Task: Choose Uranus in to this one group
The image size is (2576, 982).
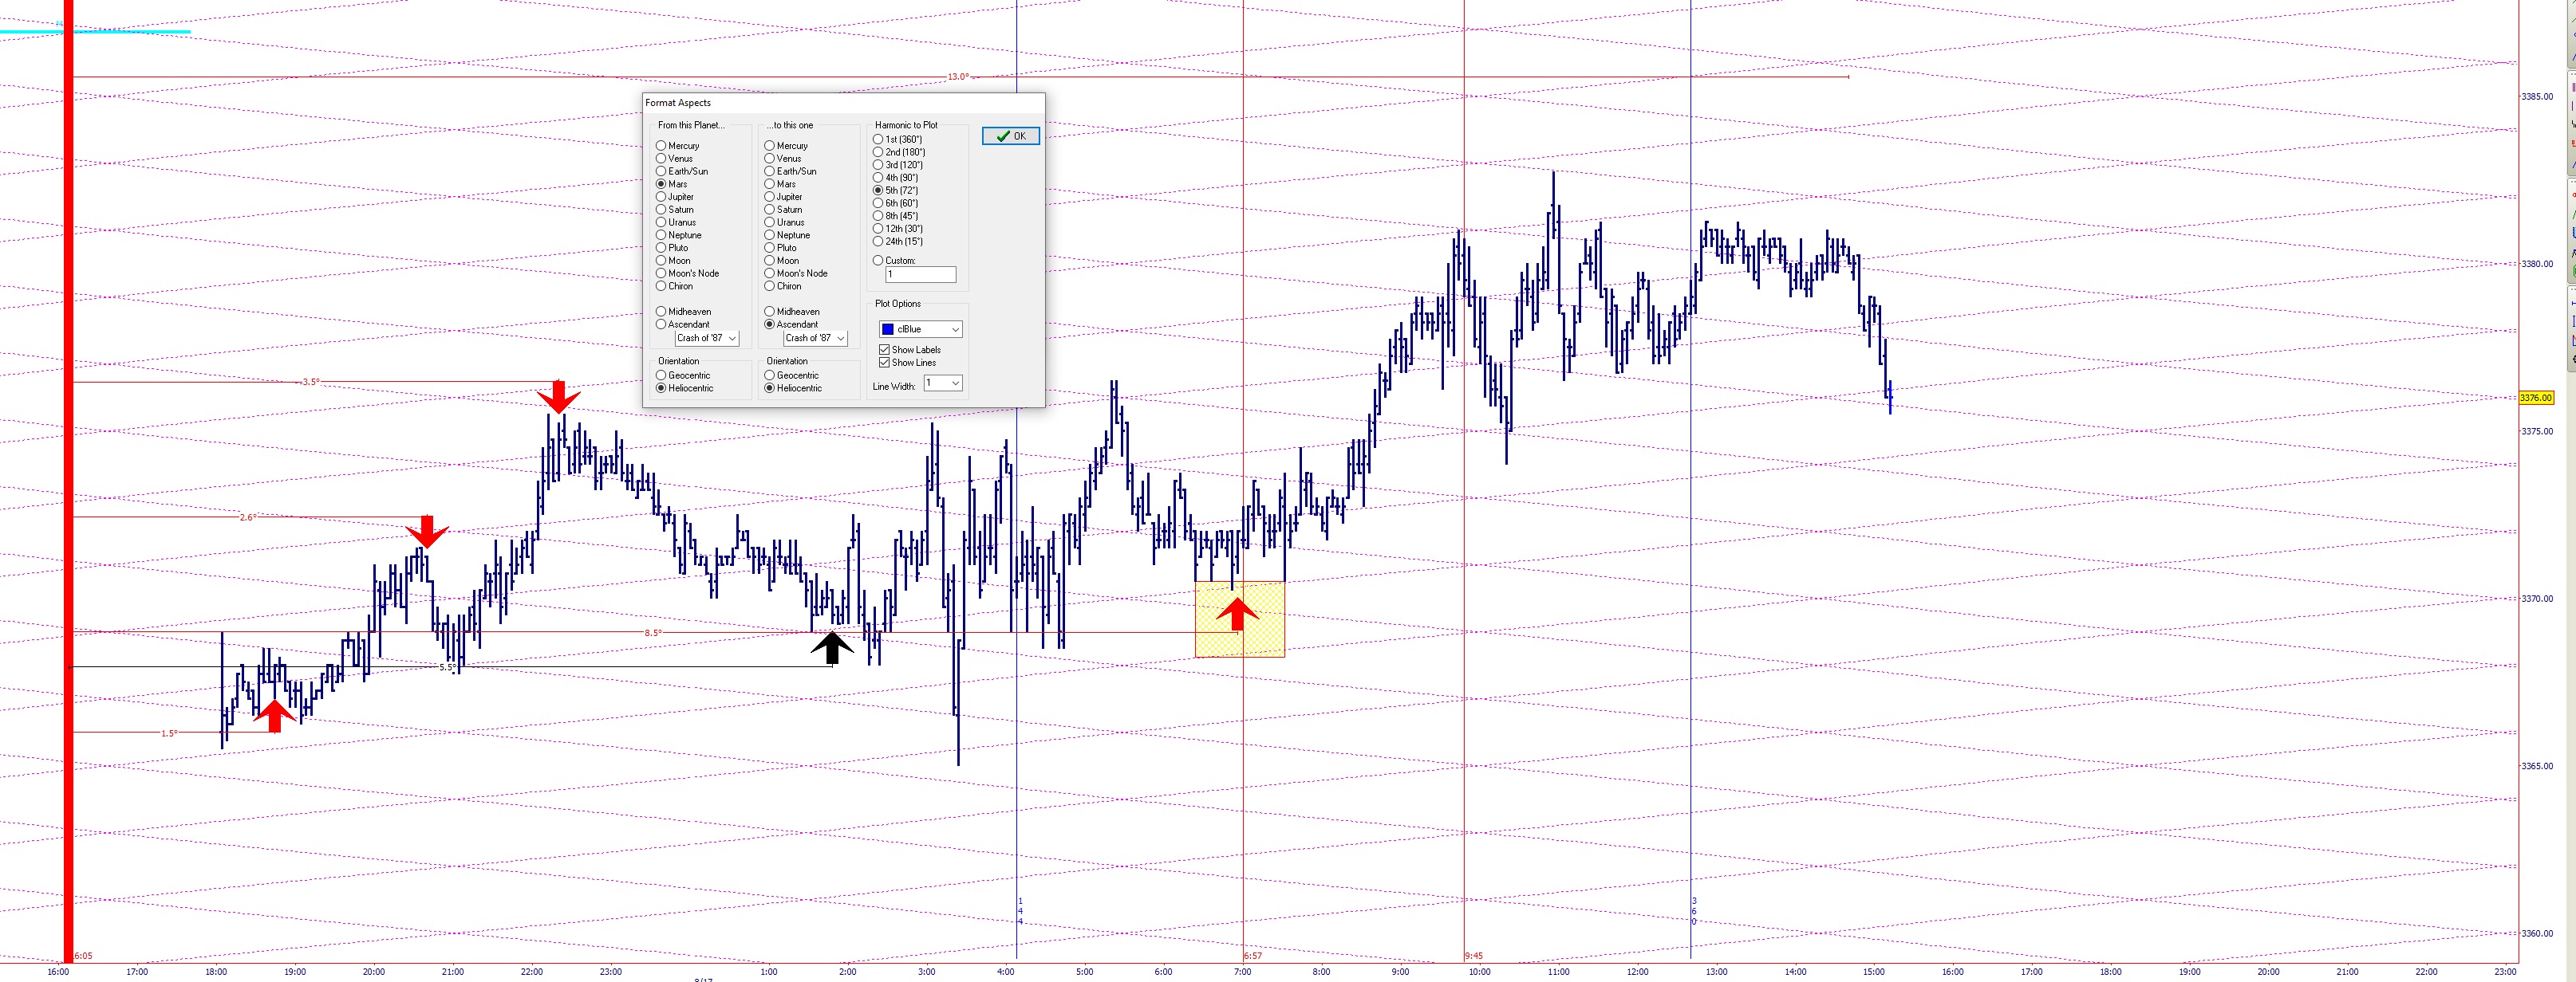Action: click(x=784, y=222)
